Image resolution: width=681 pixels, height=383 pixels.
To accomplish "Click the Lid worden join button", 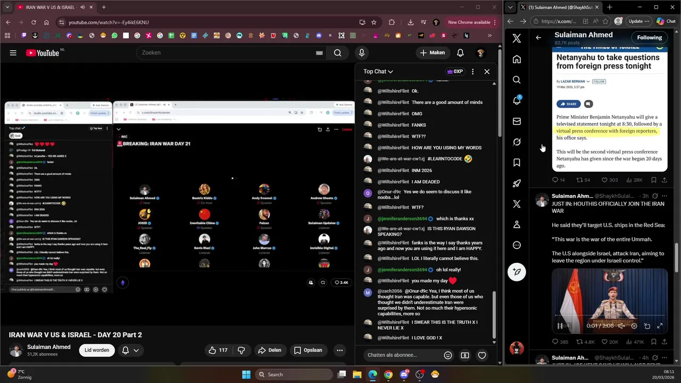I will pos(97,350).
